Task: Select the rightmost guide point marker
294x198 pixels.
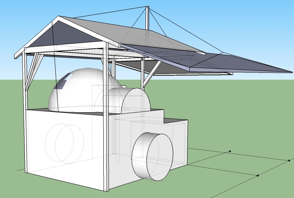Action: [x=289, y=161]
